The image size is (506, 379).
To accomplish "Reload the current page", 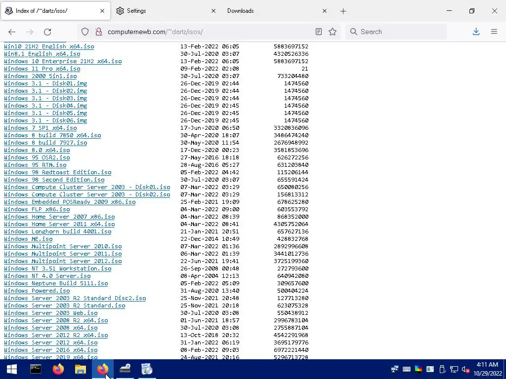I will tap(47, 32).
